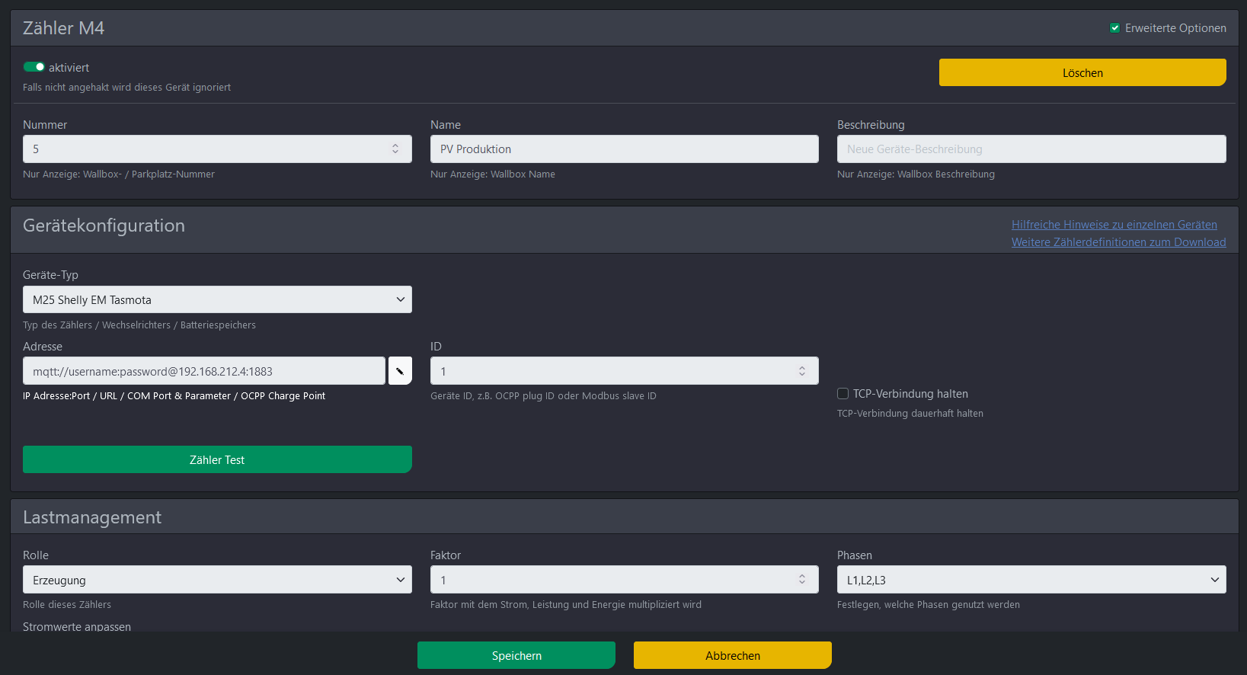
Task: Click the Lastmanagement section heading
Action: pos(92,517)
